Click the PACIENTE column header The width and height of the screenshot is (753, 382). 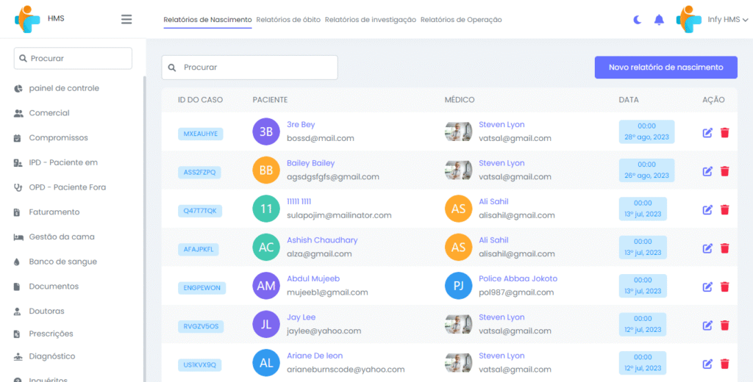270,100
